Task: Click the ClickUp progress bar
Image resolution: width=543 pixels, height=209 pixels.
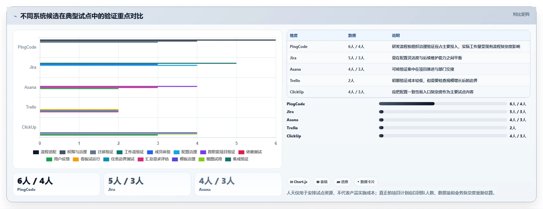Action: coord(443,136)
